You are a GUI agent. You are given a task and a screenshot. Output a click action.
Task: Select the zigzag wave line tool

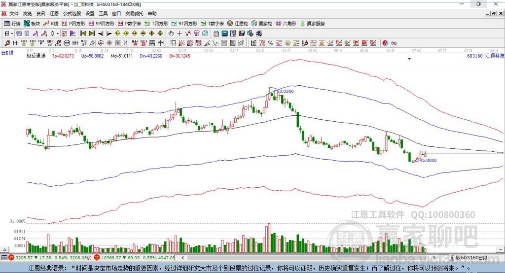[x=215, y=43]
